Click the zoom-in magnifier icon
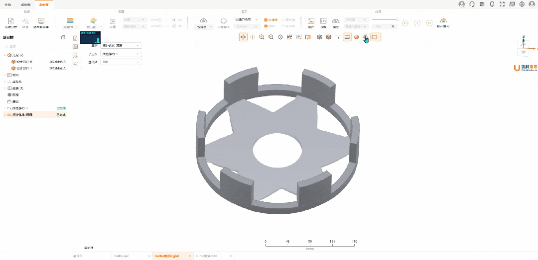Viewport: 538px width, 260px height. click(262, 37)
